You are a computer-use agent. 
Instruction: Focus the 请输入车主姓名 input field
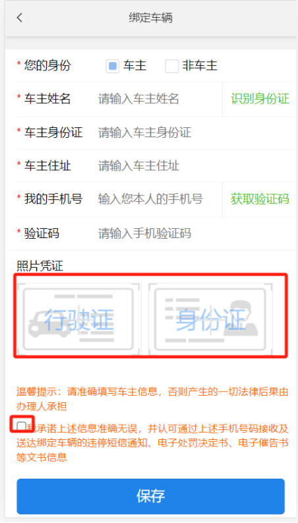158,99
